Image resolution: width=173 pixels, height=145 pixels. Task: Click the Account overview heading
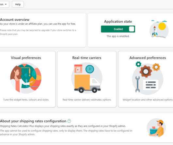click(15, 20)
